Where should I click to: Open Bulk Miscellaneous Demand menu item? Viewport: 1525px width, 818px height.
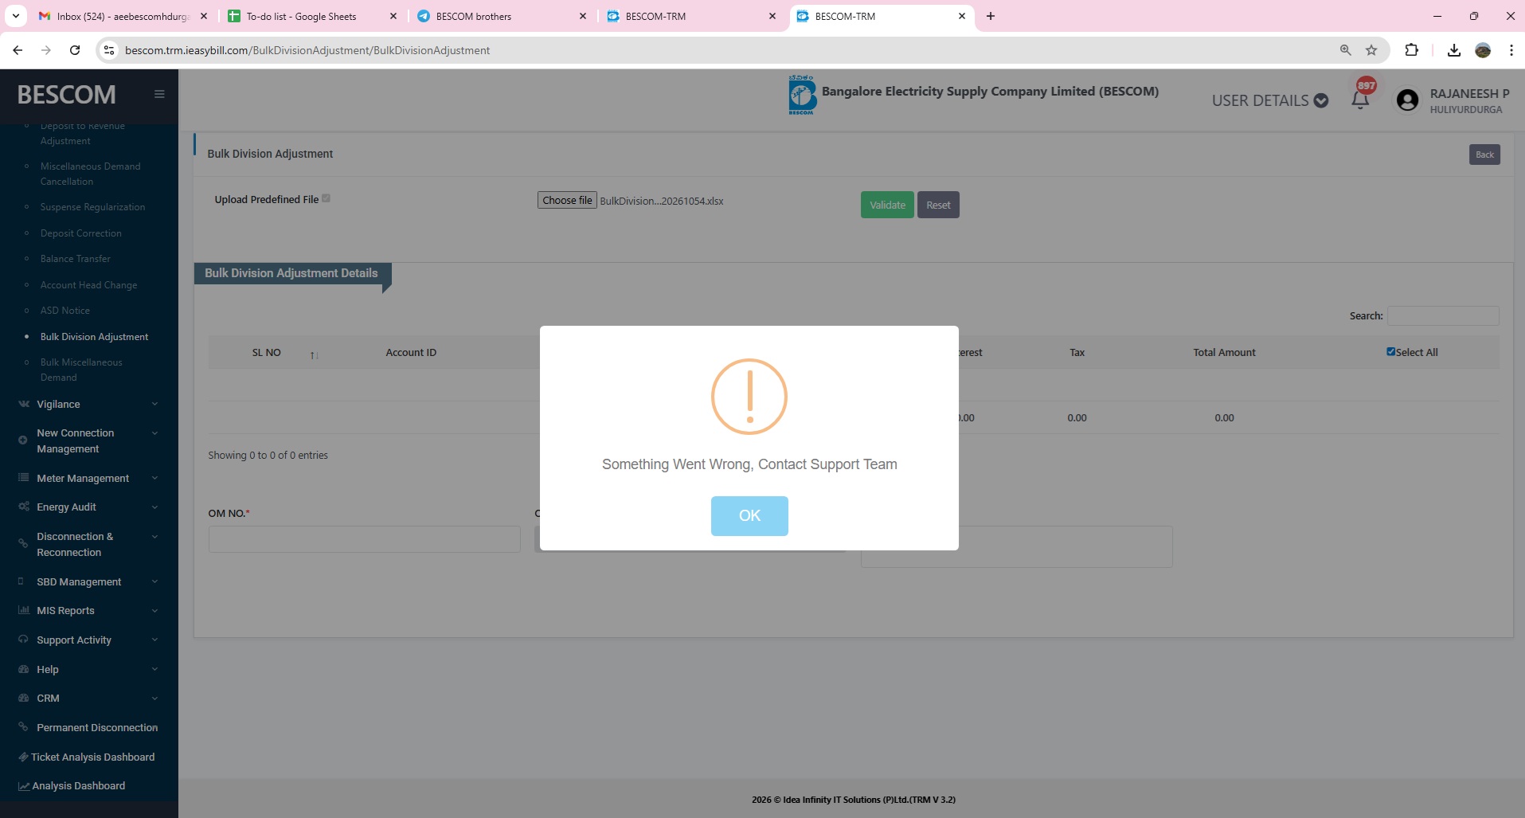tap(81, 370)
